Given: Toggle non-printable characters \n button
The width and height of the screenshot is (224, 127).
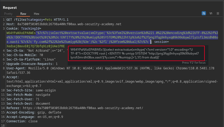Looking at the screenshot, I should point(211,14).
